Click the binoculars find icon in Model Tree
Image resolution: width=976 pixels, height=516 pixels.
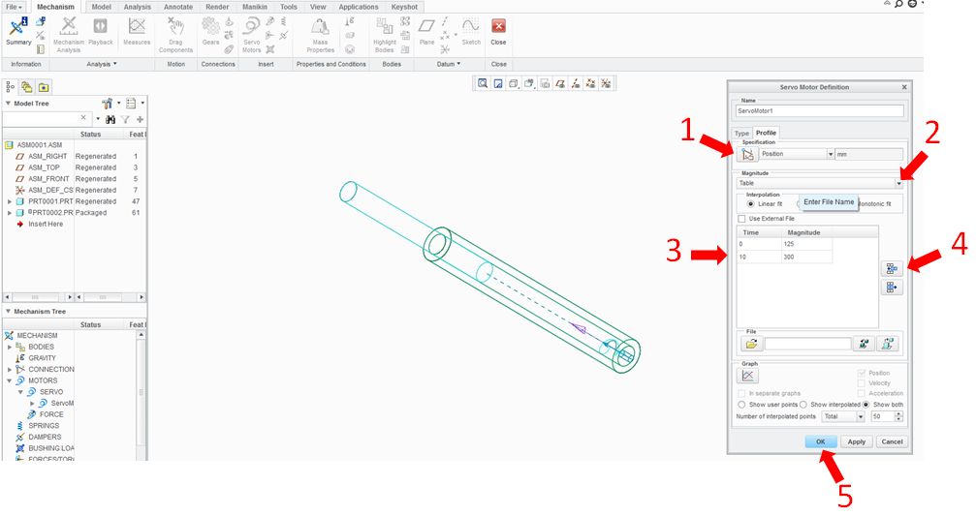[x=110, y=119]
